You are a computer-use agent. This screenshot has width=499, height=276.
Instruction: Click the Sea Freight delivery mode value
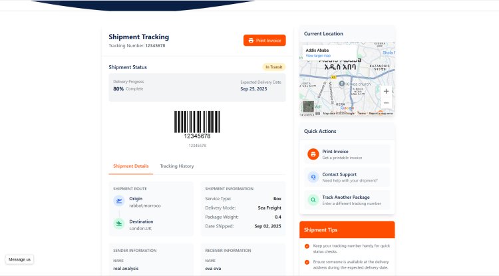pyautogui.click(x=269, y=208)
